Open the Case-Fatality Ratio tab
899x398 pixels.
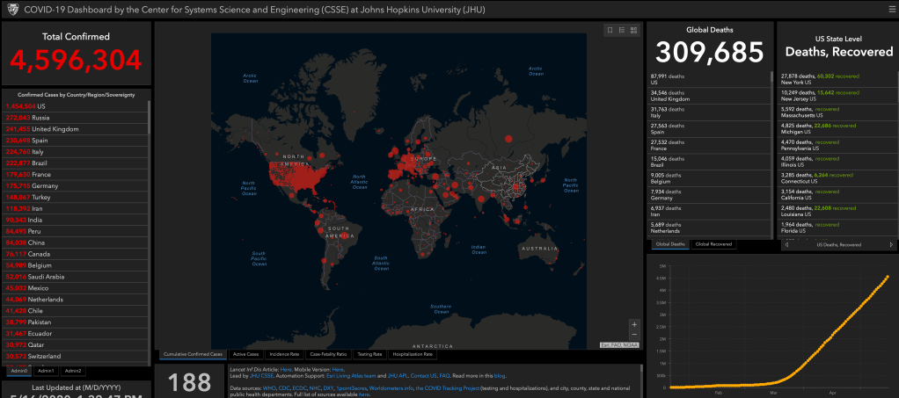coord(327,354)
